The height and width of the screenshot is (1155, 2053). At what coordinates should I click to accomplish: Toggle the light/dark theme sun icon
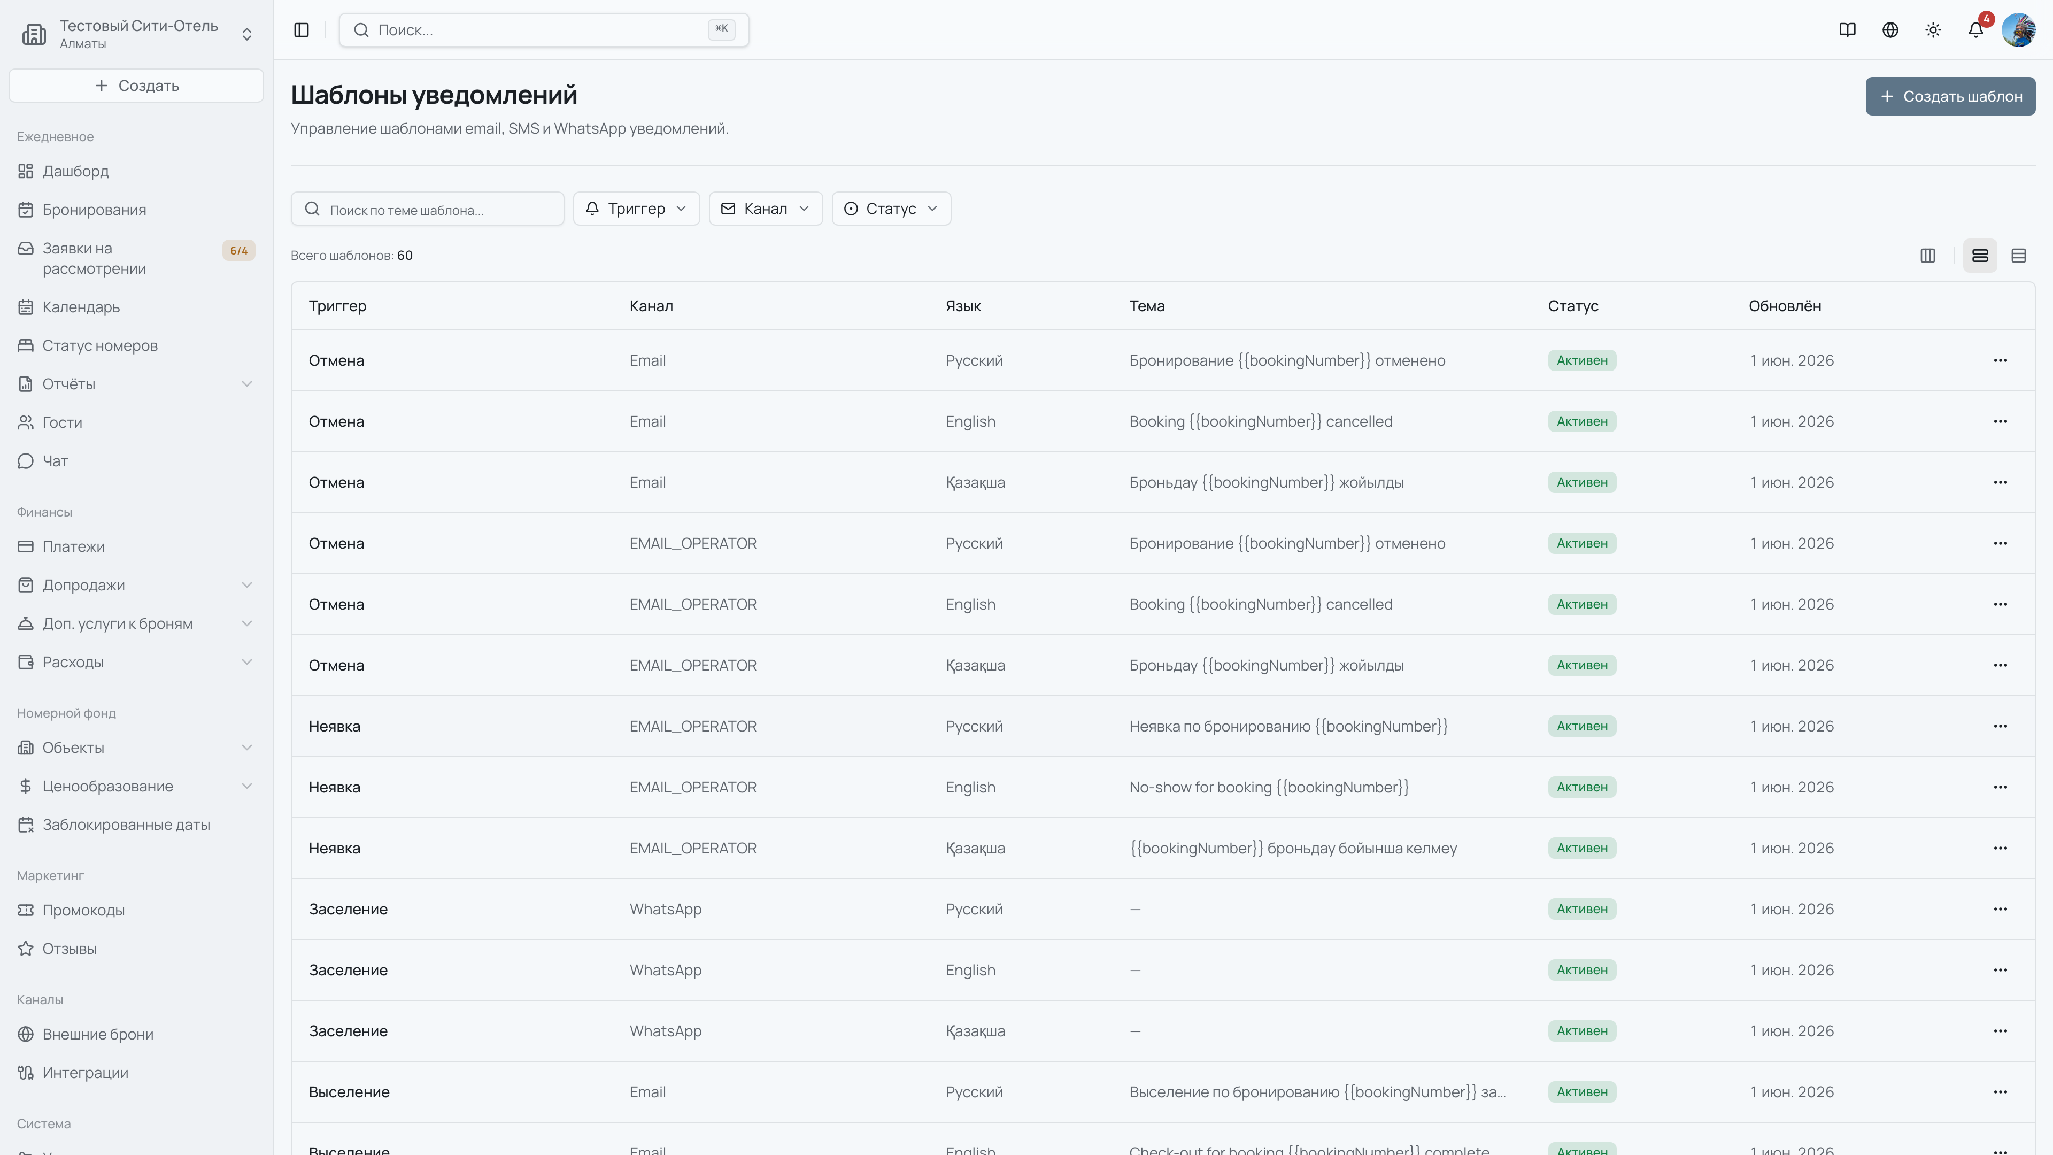(x=1933, y=29)
